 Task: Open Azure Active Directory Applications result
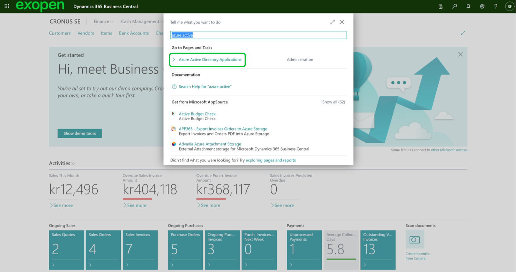210,60
